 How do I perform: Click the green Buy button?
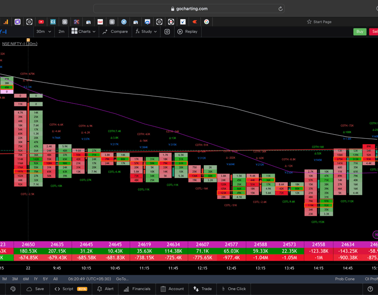tap(360, 31)
